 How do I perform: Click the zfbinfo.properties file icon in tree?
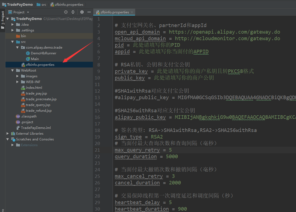(x=23, y=65)
